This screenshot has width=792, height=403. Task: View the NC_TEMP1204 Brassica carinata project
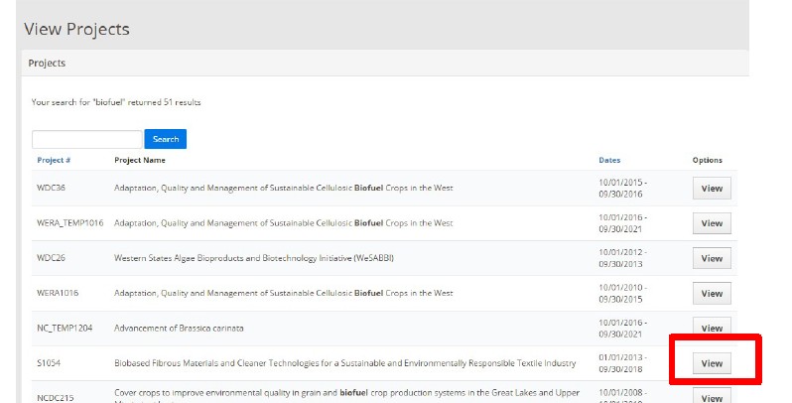pyautogui.click(x=712, y=329)
